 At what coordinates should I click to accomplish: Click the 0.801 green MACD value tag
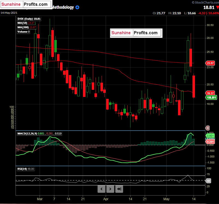(210, 136)
